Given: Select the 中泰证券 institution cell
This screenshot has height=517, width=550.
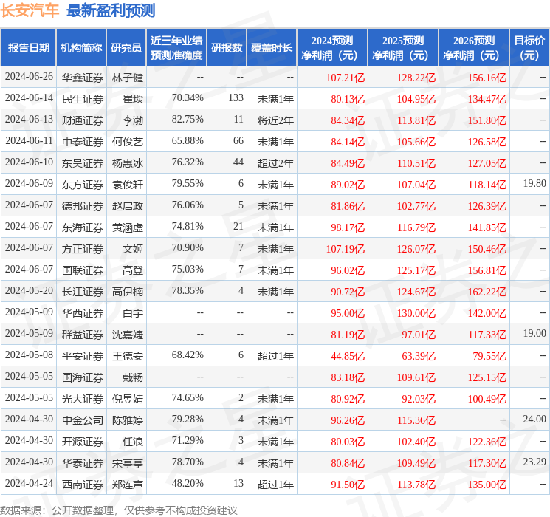Looking at the screenshot, I should pos(83,142).
